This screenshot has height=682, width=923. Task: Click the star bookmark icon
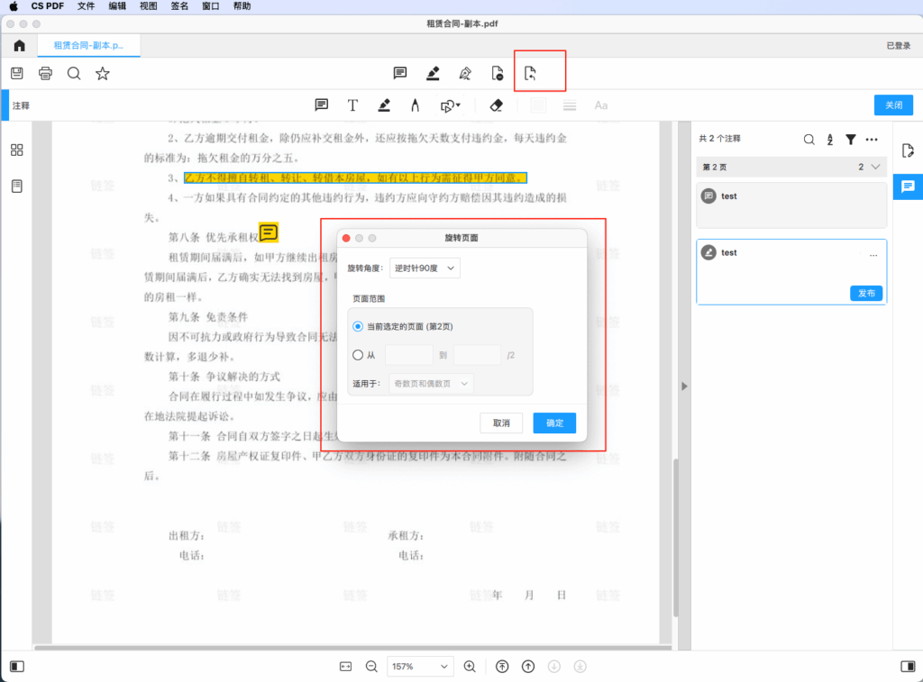(103, 74)
